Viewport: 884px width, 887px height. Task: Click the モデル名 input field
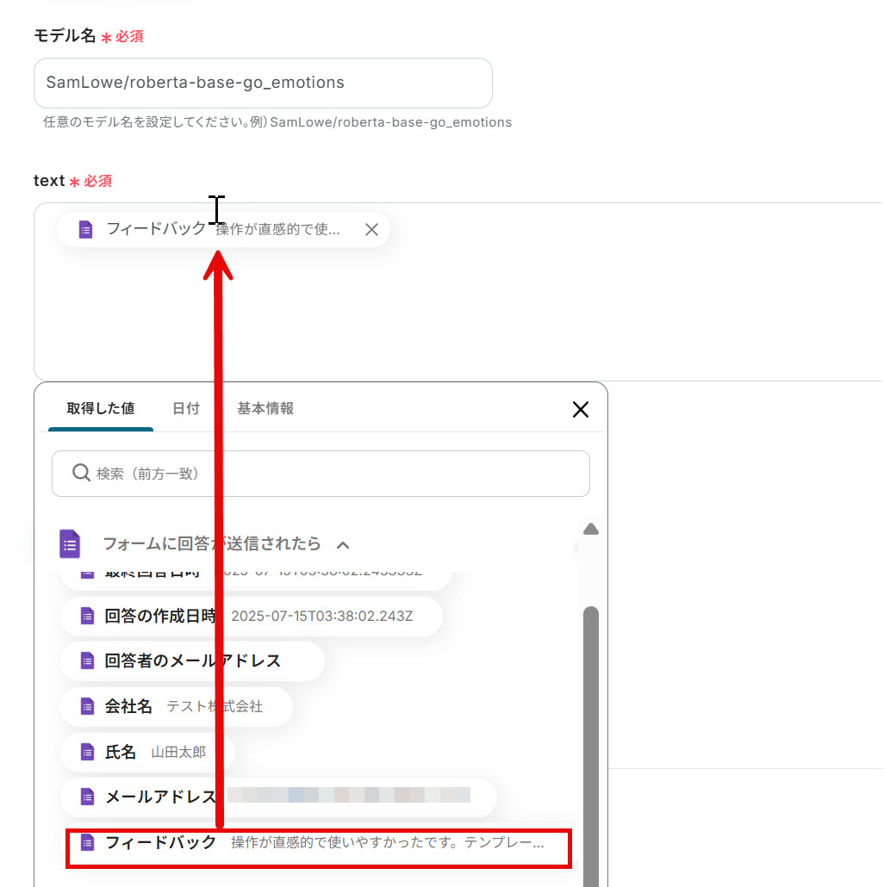263,83
